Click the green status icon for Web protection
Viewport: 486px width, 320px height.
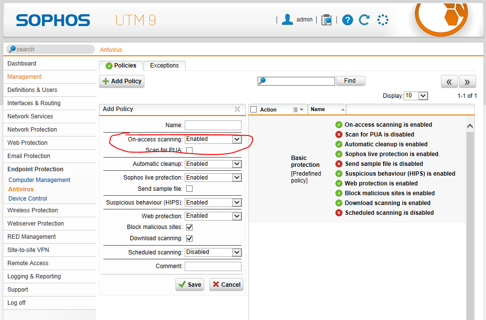(x=339, y=183)
